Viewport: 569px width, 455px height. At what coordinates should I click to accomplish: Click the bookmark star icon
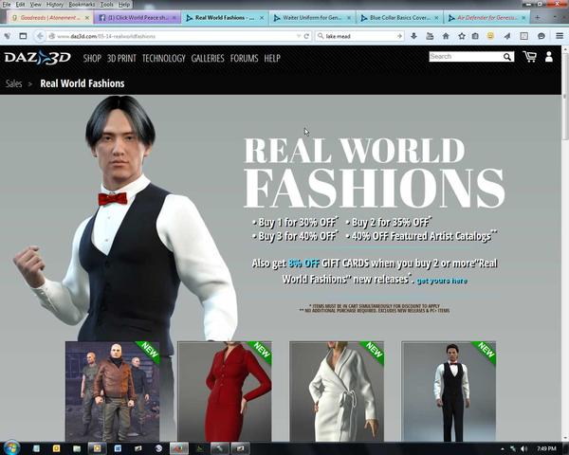462,36
